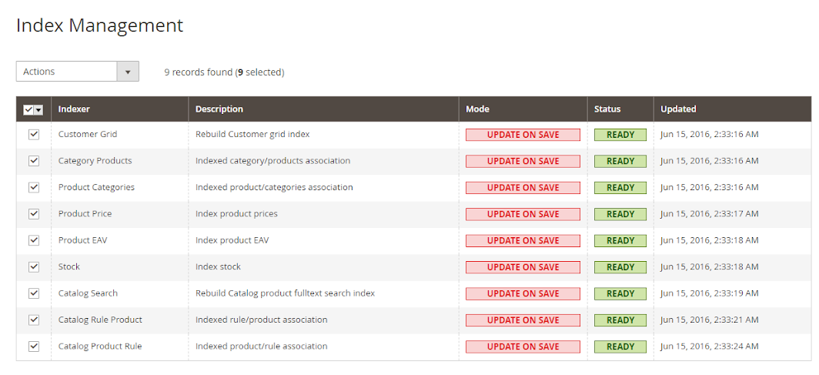
Task: Click the Status column header
Action: coord(607,109)
